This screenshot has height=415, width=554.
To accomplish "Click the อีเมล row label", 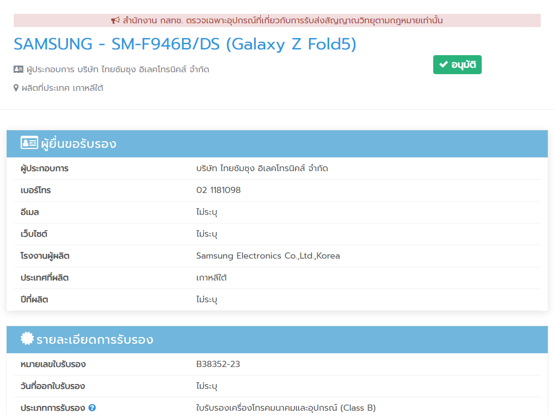I will click(29, 212).
